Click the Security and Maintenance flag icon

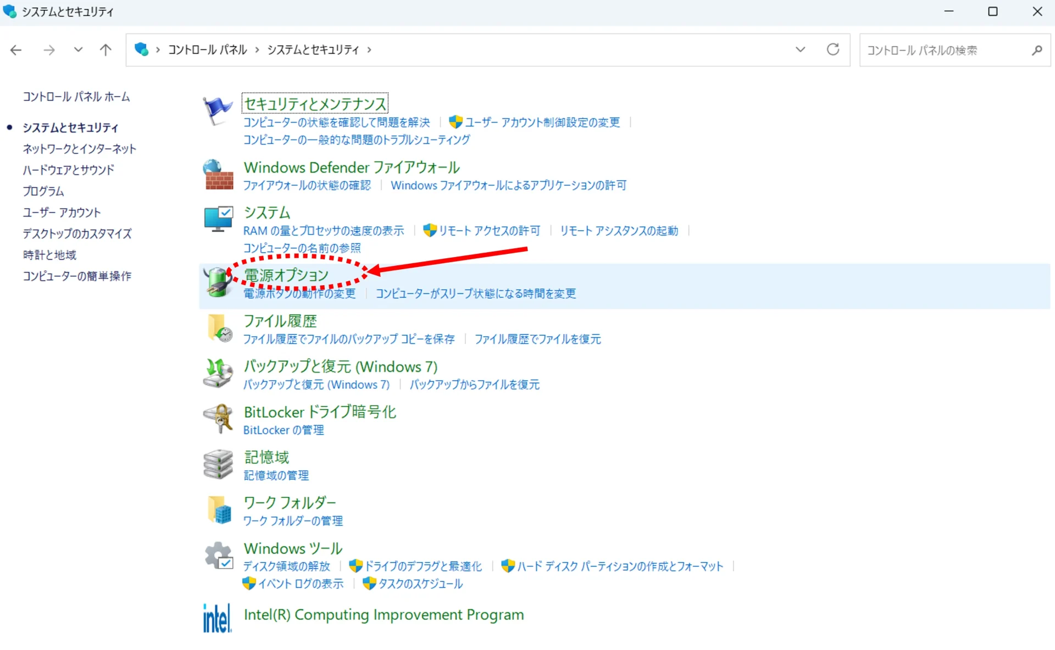coord(218,110)
